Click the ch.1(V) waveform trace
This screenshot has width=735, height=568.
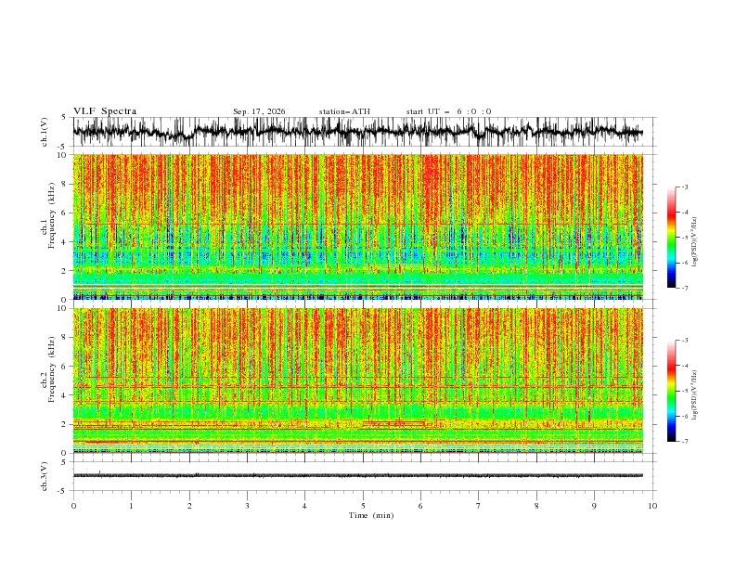[x=357, y=132]
